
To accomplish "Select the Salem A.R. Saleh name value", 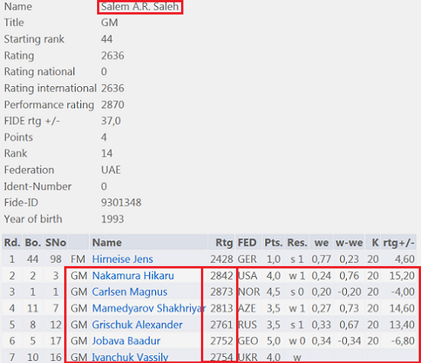I will coord(140,7).
